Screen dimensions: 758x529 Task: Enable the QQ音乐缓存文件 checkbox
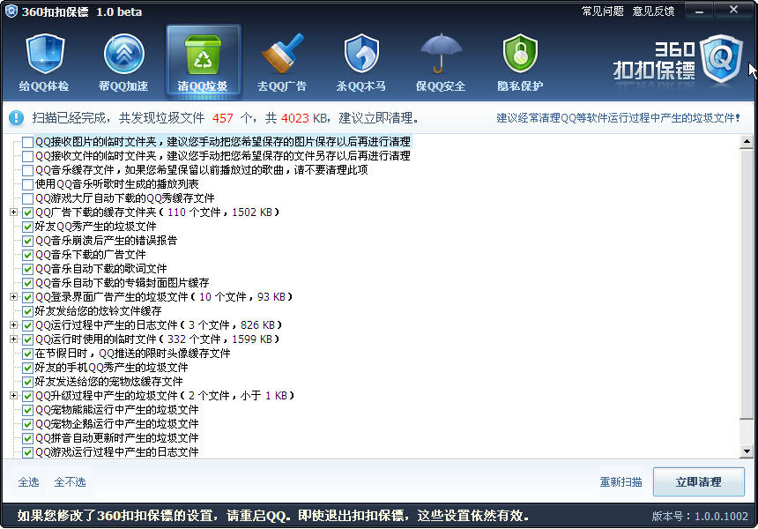click(28, 170)
